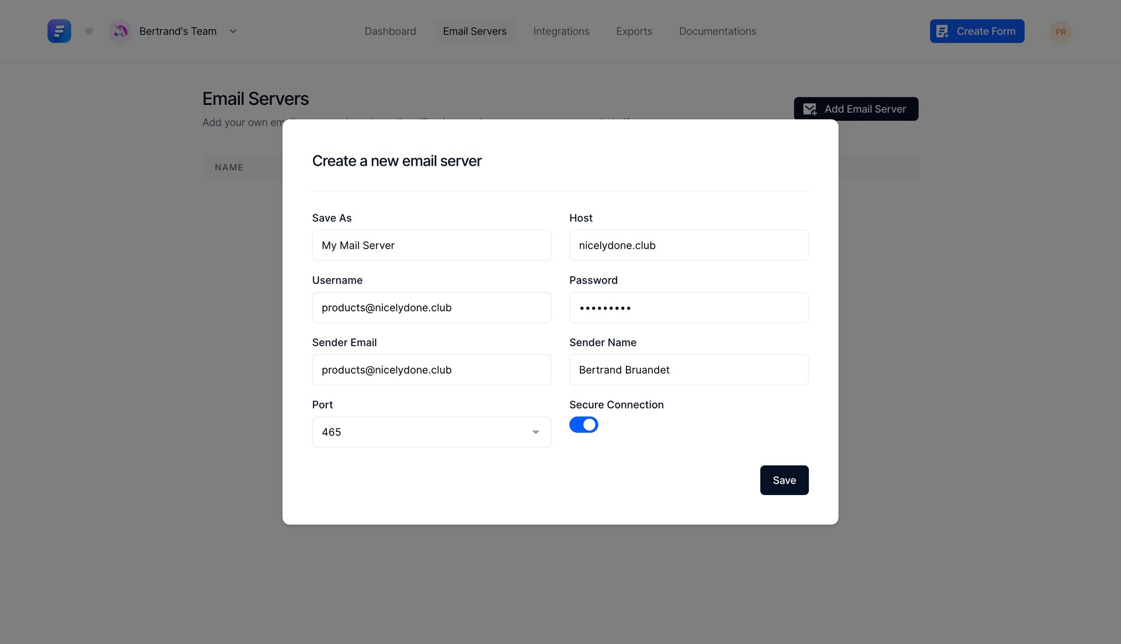Click the Sender Name field showing Bertrand Bruandet
Image resolution: width=1121 pixels, height=644 pixels.
[688, 370]
